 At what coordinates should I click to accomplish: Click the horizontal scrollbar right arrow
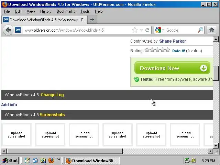(x=210, y=151)
